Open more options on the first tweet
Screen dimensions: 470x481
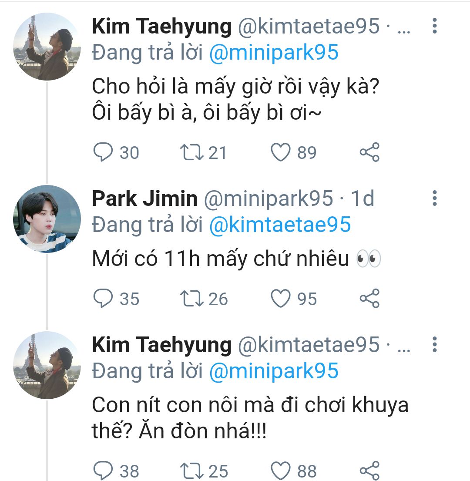coord(434,26)
